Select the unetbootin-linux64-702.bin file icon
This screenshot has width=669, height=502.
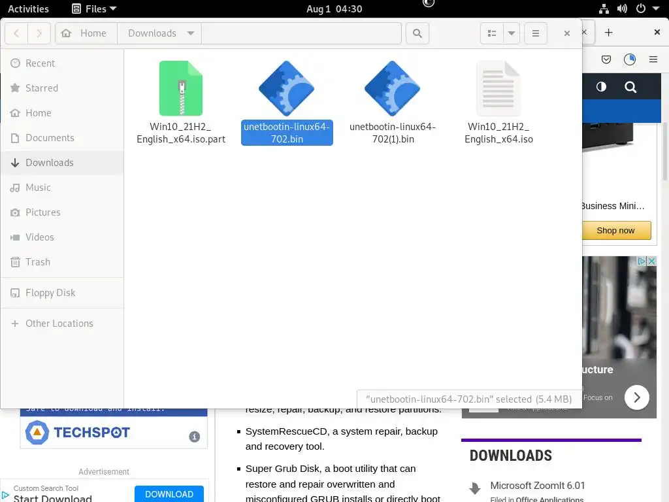pos(286,88)
